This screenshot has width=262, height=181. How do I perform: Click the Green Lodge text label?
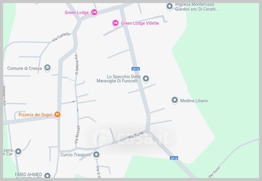77,12
